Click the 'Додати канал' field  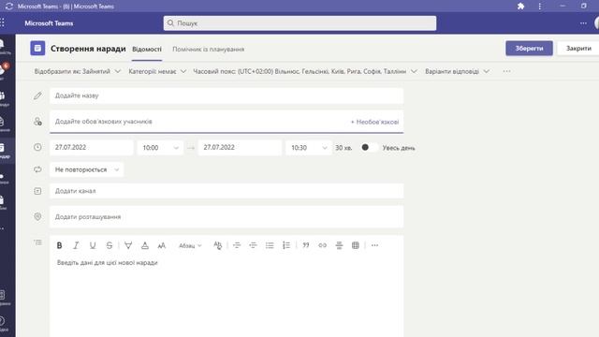226,191
